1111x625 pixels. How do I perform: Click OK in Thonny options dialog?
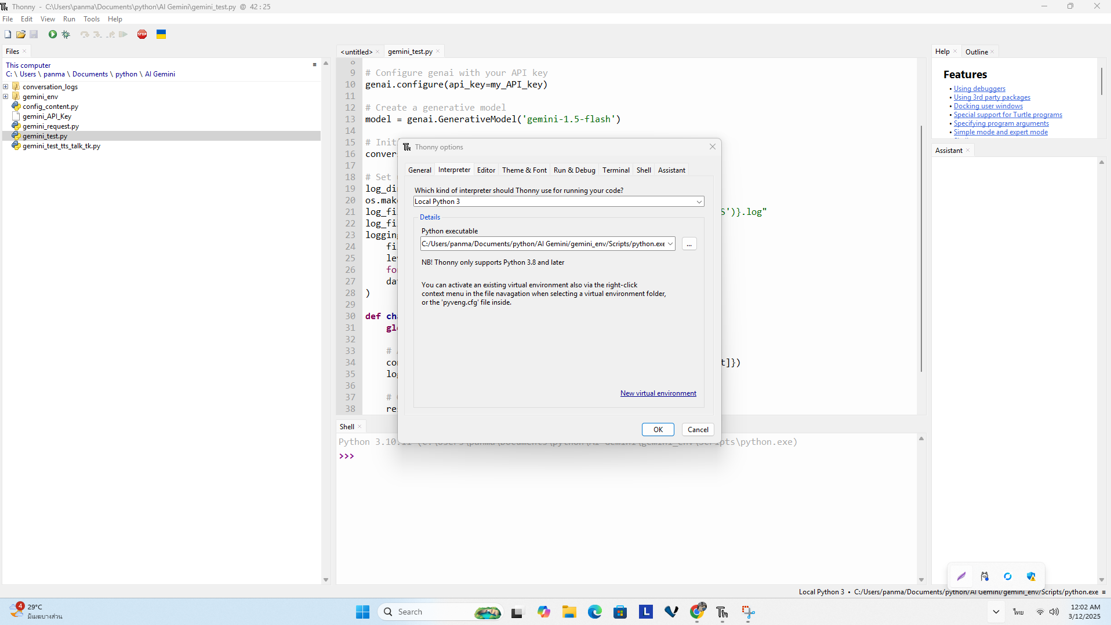click(x=658, y=430)
